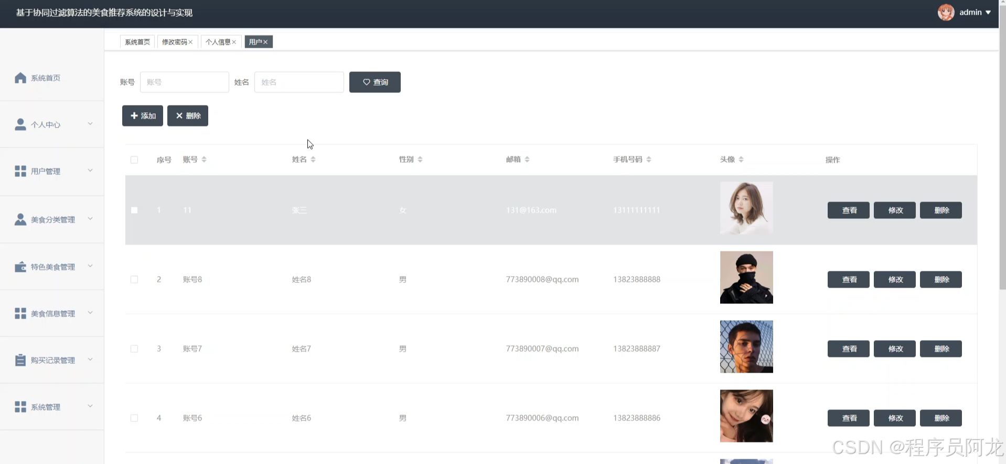Click the 删除 button beside 添加
1006x464 pixels.
coord(188,115)
